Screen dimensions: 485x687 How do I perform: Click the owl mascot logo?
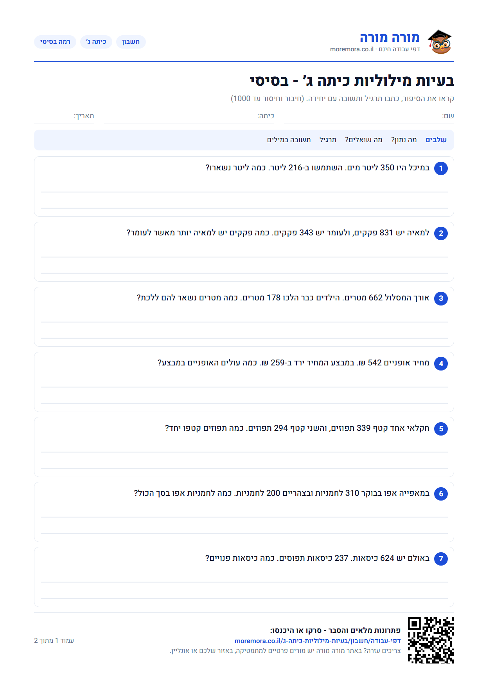point(440,42)
